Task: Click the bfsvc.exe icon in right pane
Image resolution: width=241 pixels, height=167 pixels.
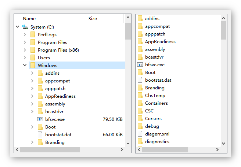Action: pyautogui.click(x=140, y=65)
